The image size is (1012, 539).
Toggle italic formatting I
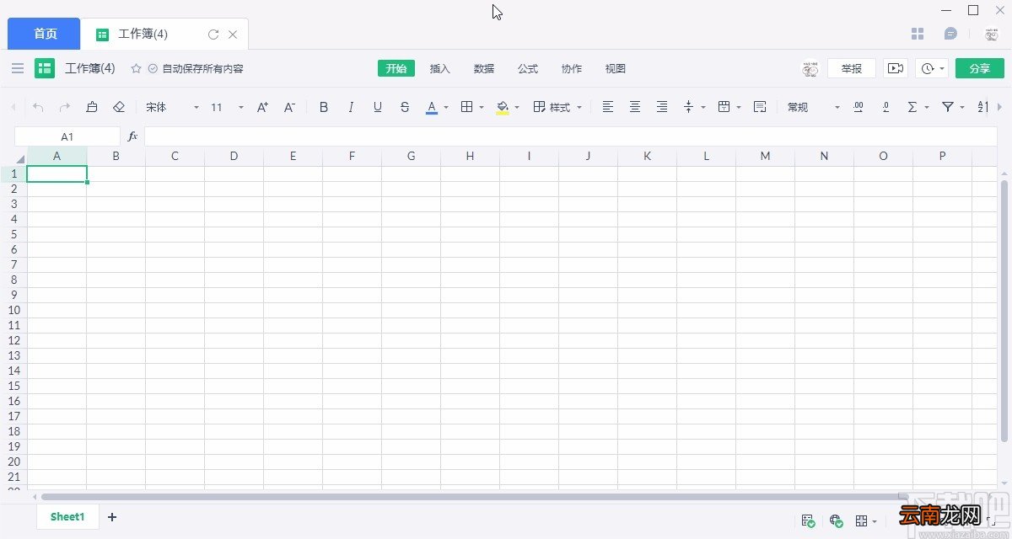[x=351, y=107]
